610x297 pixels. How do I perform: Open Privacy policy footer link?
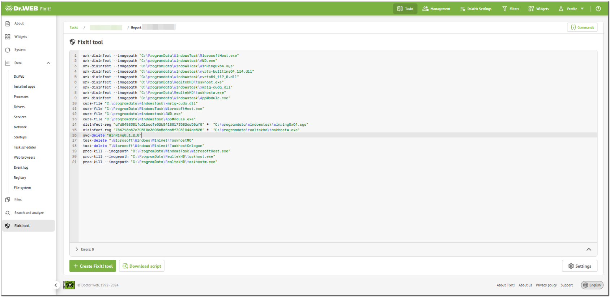[x=546, y=285]
